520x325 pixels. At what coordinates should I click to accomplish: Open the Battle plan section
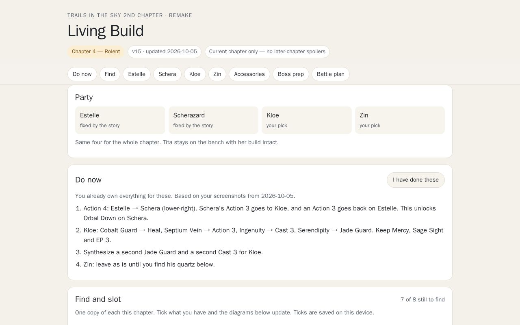331,74
